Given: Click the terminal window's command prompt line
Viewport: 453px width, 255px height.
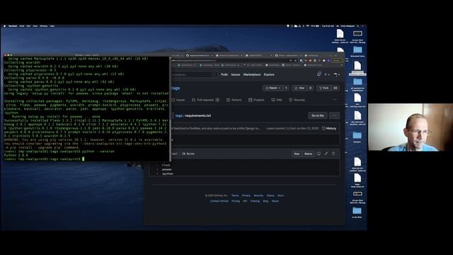Looking at the screenshot, I should [x=86, y=159].
